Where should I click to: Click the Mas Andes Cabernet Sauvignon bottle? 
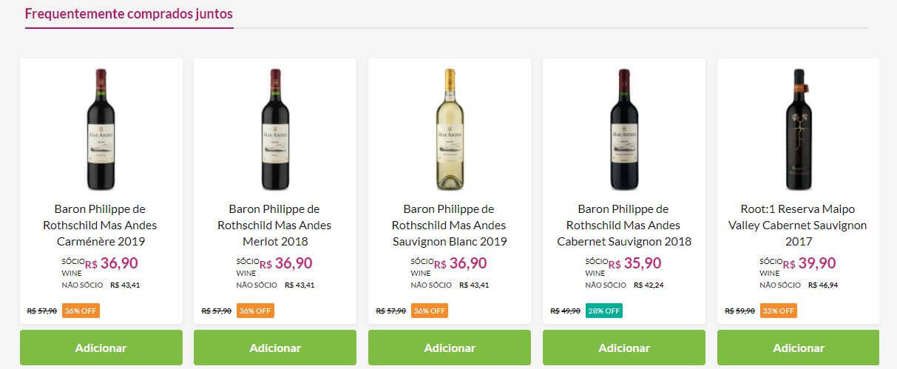[624, 129]
